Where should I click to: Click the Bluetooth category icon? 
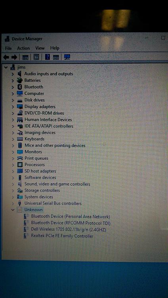pyautogui.click(x=20, y=87)
